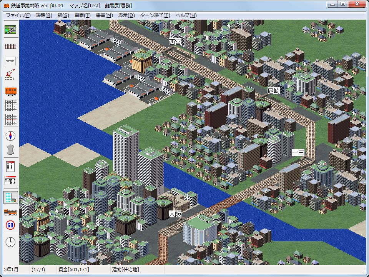Click the 西宮 station label on map
The image size is (369, 277).
[175, 42]
